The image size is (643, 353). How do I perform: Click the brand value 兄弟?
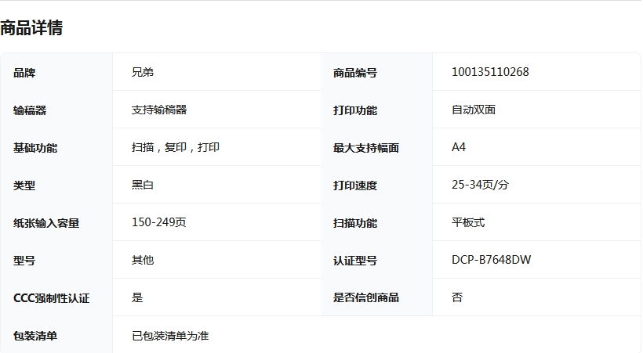tap(143, 72)
